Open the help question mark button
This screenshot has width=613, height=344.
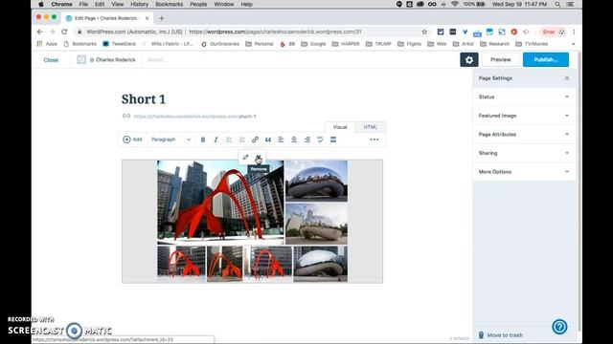[559, 327]
